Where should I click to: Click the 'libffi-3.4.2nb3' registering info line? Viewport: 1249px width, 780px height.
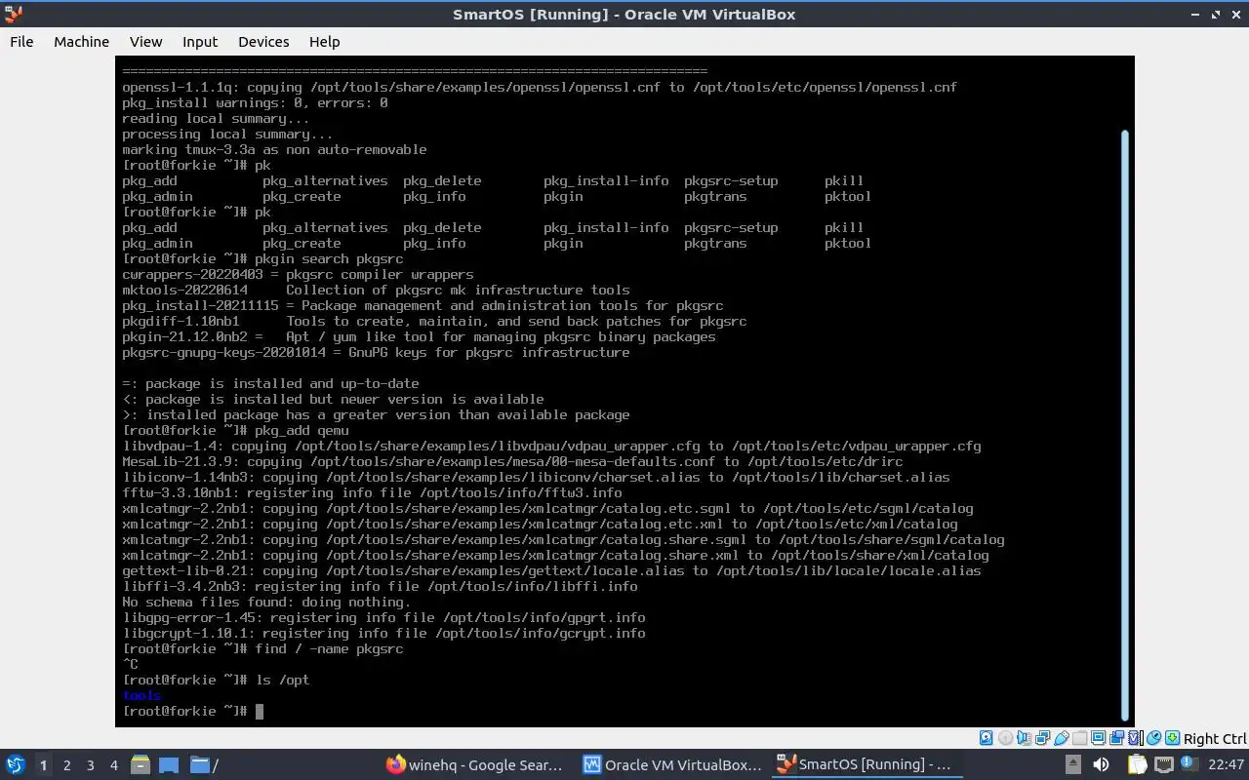click(380, 586)
